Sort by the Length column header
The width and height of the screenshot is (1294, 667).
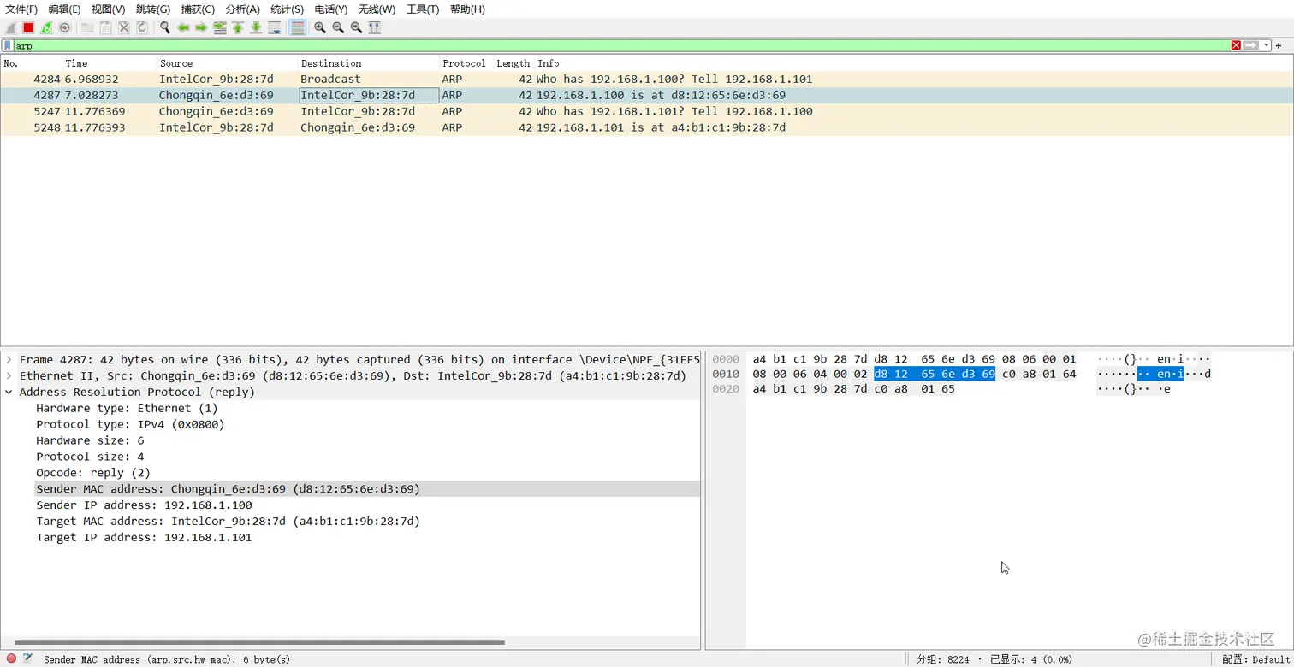coord(513,63)
